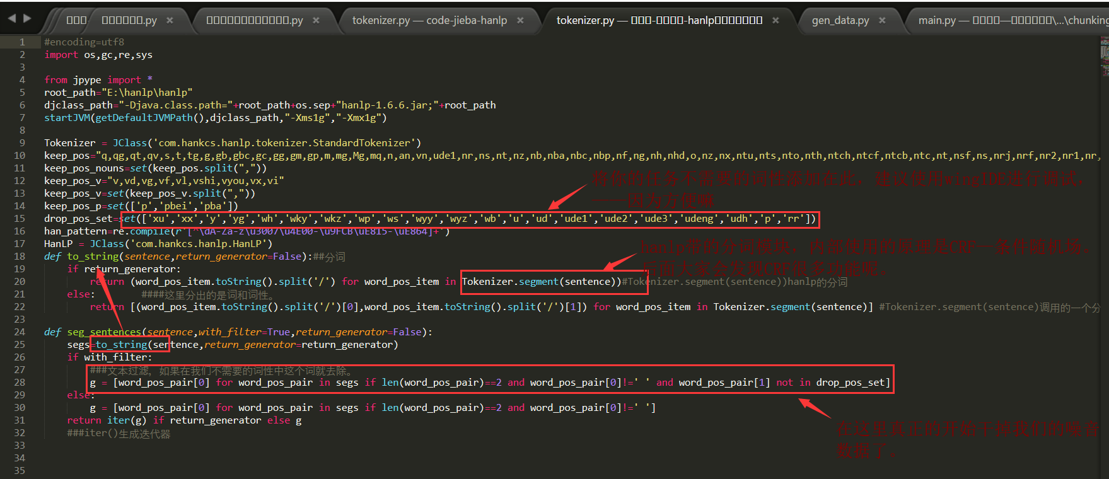
Task: Open the main.py chunking tab
Action: click(x=1013, y=20)
